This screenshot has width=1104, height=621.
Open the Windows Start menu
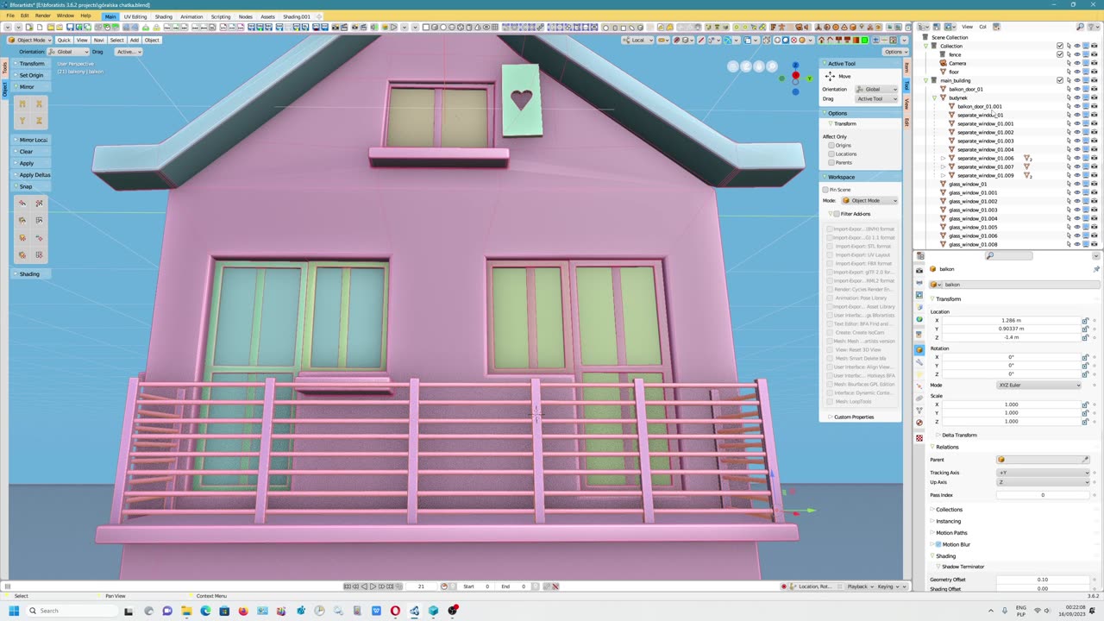[x=12, y=611]
